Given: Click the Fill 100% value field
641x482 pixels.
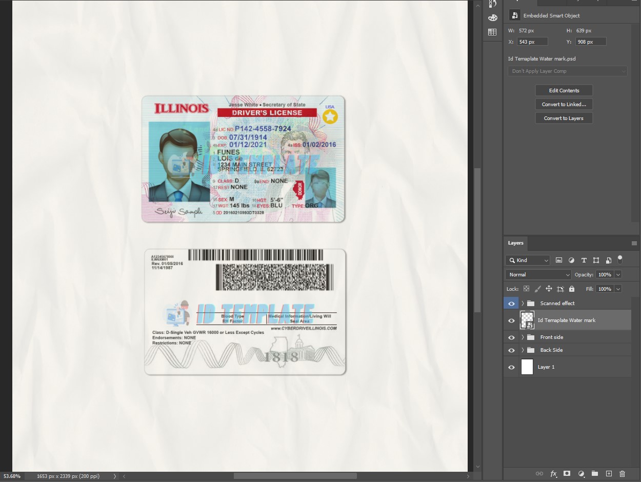Looking at the screenshot, I should tap(605, 289).
